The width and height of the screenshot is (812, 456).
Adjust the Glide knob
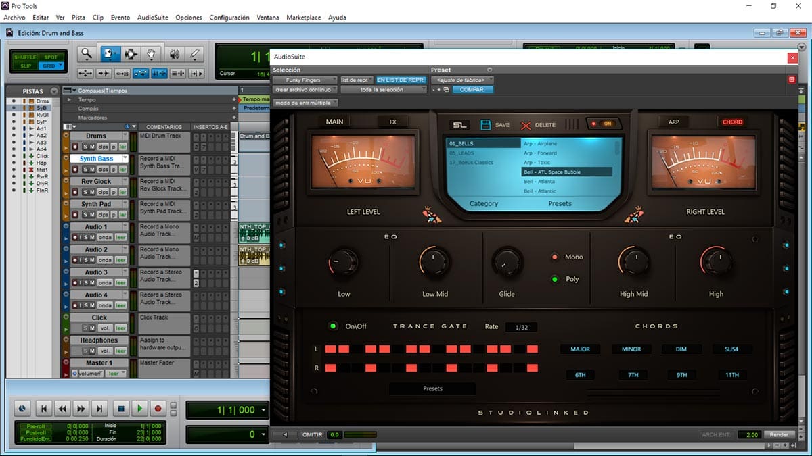pos(507,261)
